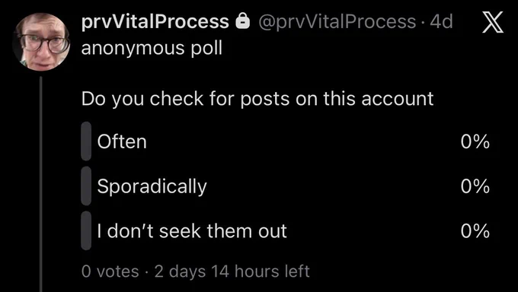518x292 pixels.
Task: Click the gray bar next to Sporadically
Action: click(x=86, y=186)
